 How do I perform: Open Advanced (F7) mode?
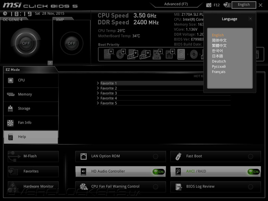pyautogui.click(x=176, y=4)
